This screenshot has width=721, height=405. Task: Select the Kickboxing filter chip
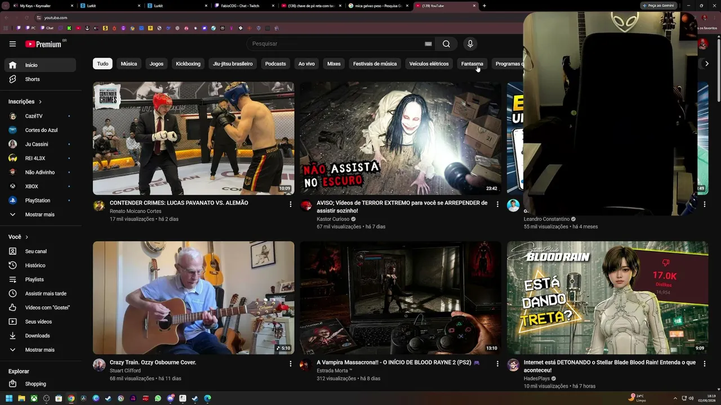[188, 64]
